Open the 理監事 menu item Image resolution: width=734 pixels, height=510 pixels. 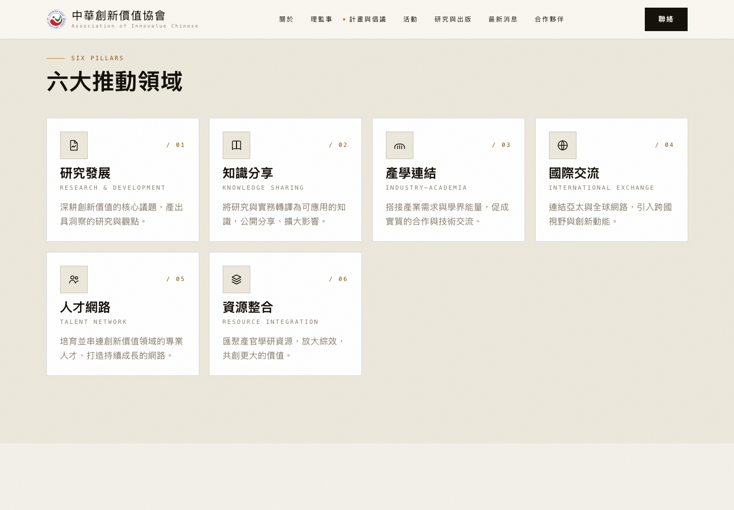[322, 19]
